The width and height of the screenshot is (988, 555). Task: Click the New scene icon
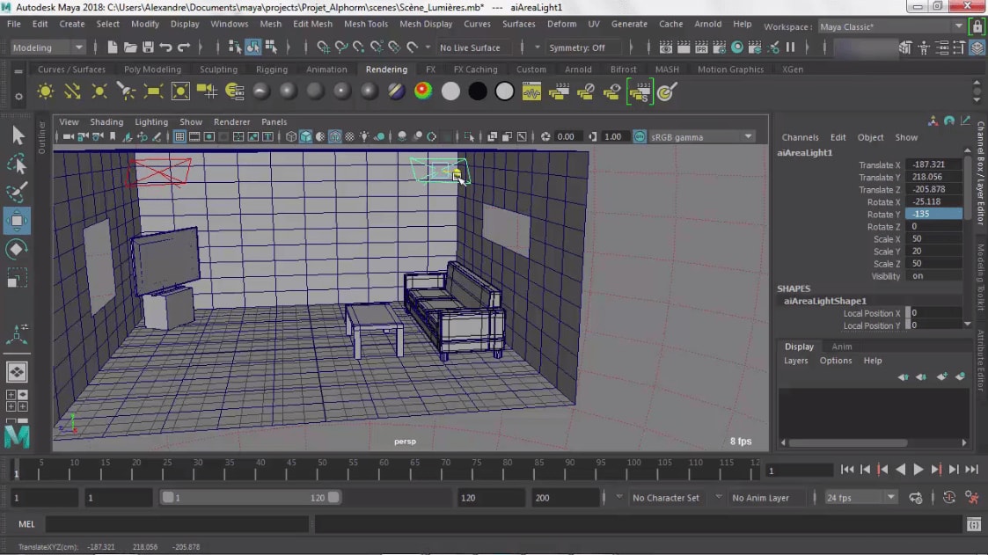112,47
